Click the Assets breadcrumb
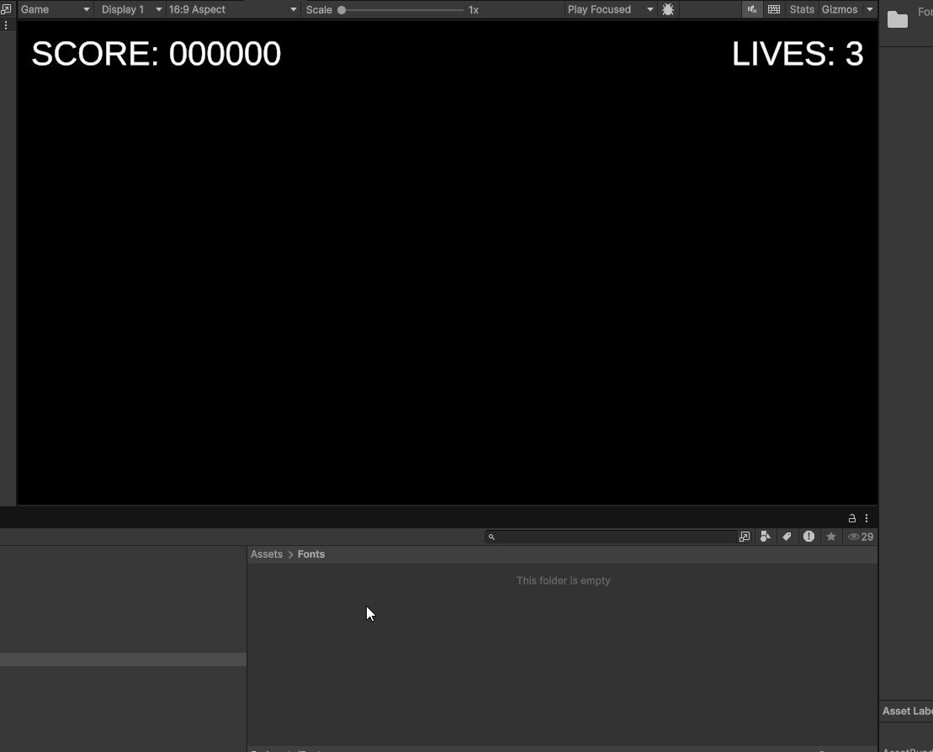Screen dimensions: 933x752 point(267,553)
